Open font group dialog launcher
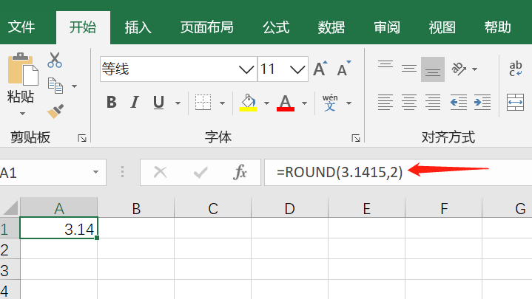The image size is (532, 299). (356, 138)
